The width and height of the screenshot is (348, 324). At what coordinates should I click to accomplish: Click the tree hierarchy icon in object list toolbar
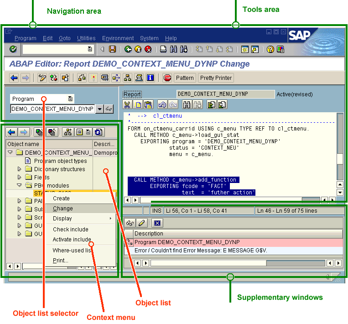68,132
